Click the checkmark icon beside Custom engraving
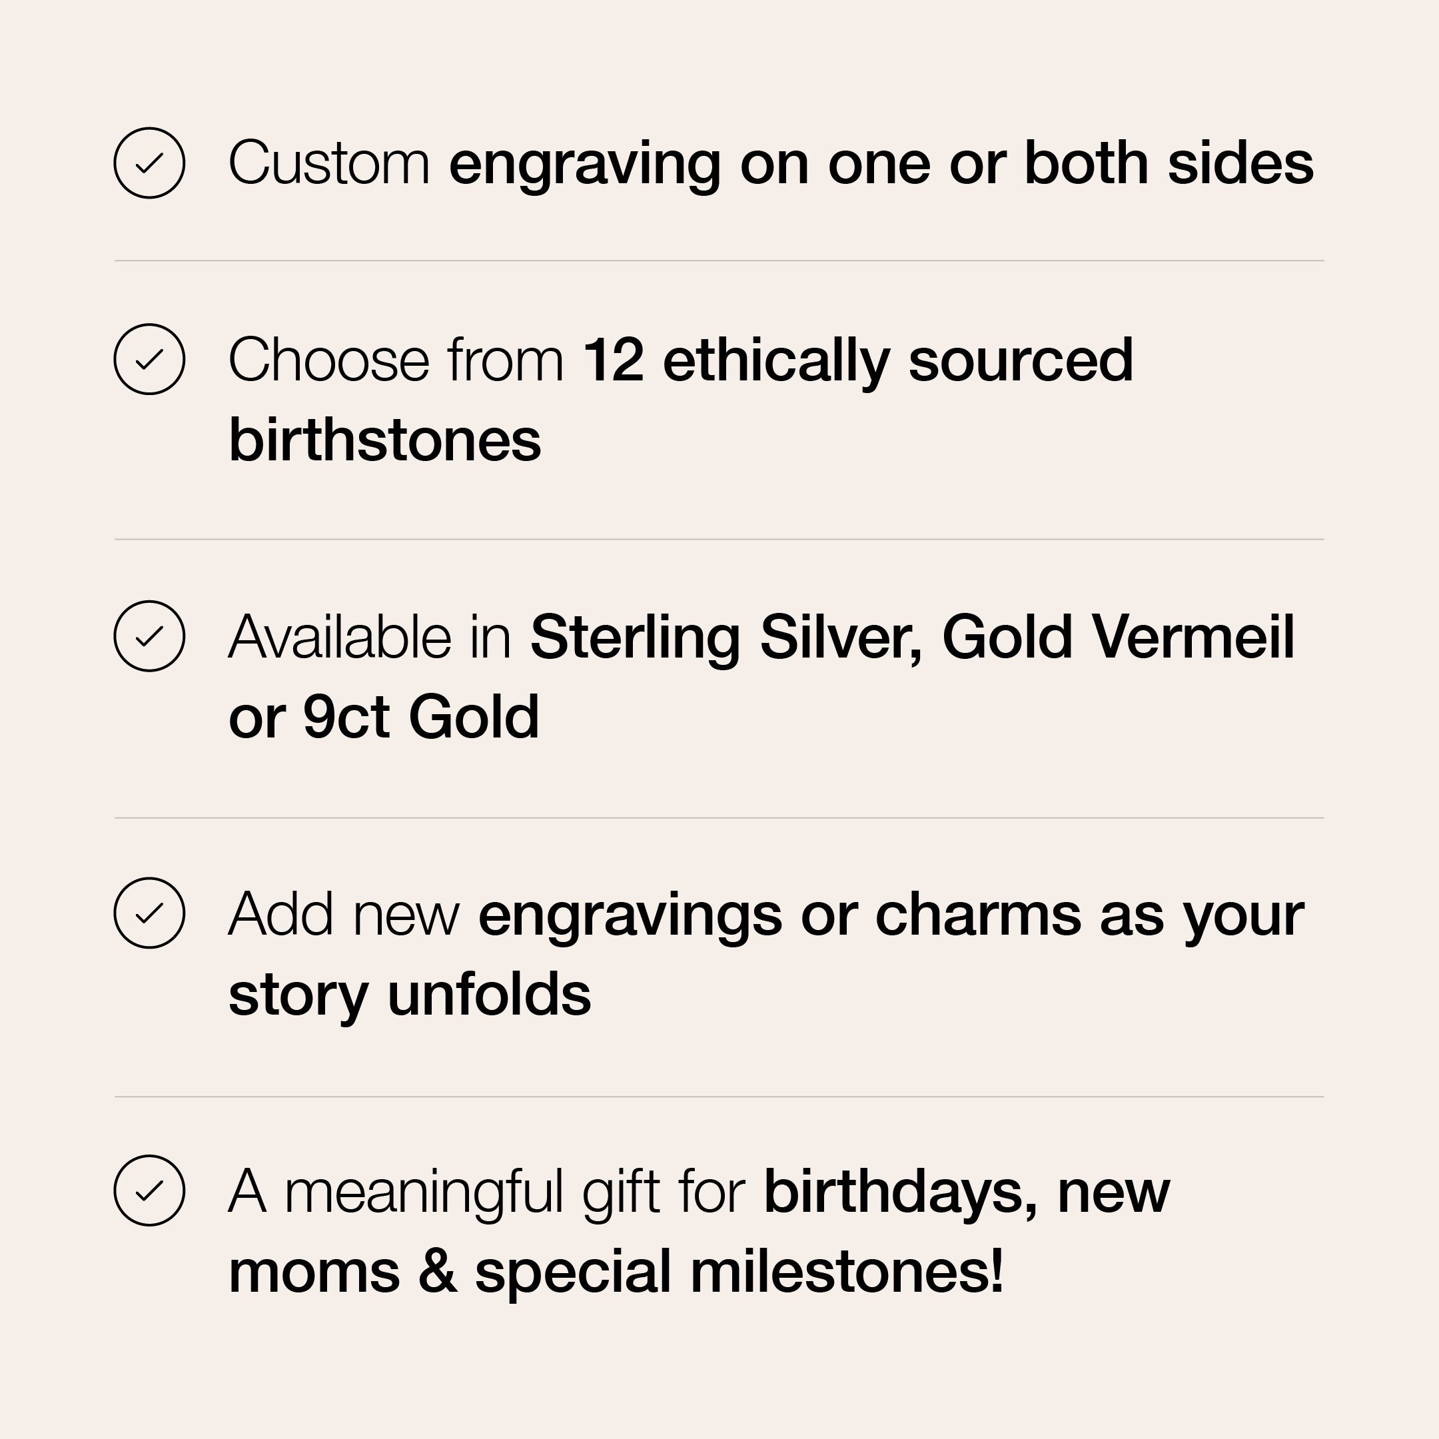1439x1439 pixels. pyautogui.click(x=149, y=163)
